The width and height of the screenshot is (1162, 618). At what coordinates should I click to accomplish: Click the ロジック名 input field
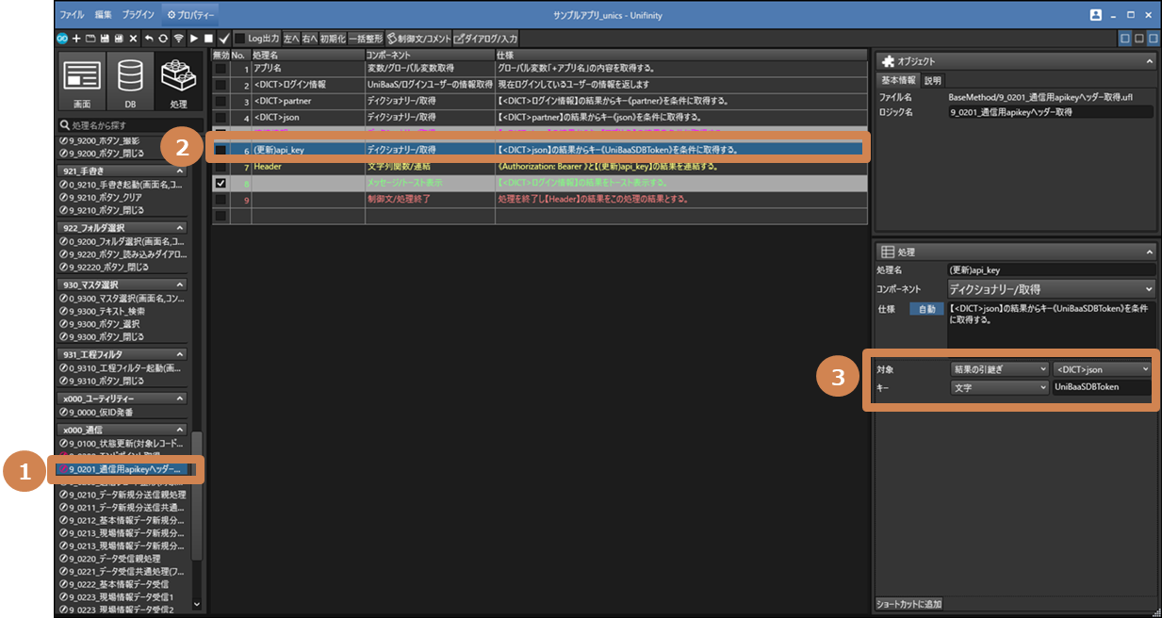pyautogui.click(x=1051, y=112)
